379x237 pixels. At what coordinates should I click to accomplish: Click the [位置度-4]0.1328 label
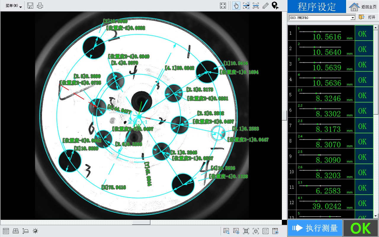(x=228, y=177)
